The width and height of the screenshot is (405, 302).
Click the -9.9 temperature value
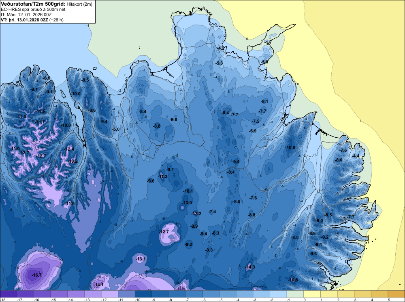click(194, 226)
